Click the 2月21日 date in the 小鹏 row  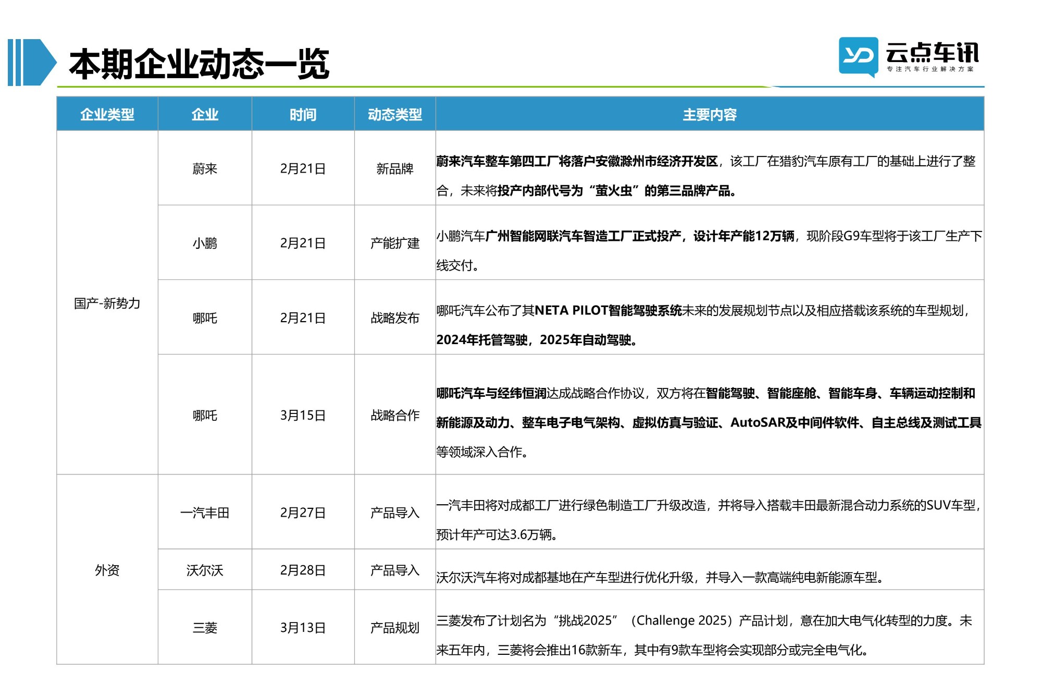(x=303, y=243)
